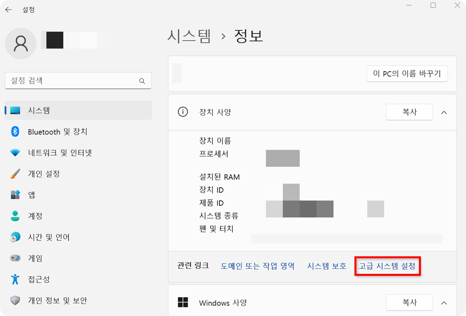Go back with the arrow icon
The height and width of the screenshot is (316, 466).
8,10
